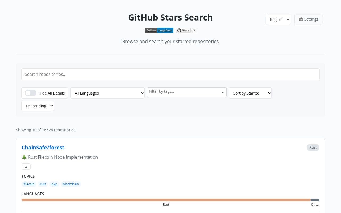The width and height of the screenshot is (341, 213).
Task: Click the LANGUAGES section label
Action: coord(33,194)
